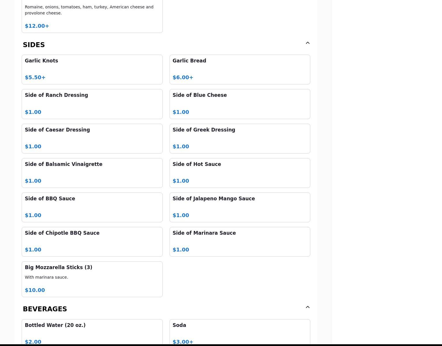Collapse the SIDES section chevron
The width and height of the screenshot is (442, 346).
(308, 43)
